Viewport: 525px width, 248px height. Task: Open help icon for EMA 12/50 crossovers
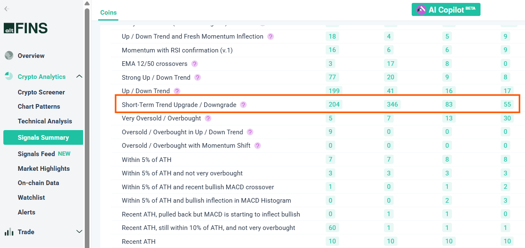click(195, 64)
